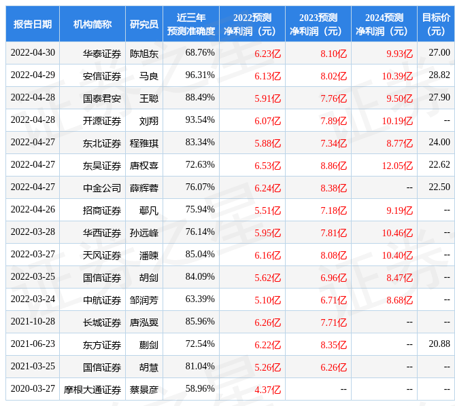The image size is (455, 406).
Task: Click 2024 profit value 10.39亿
Action: [397, 76]
